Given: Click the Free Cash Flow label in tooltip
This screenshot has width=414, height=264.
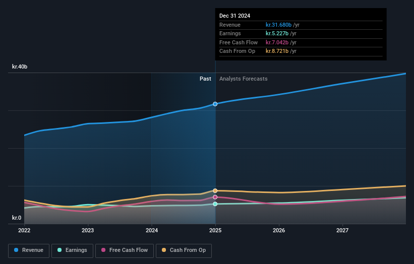Looking at the screenshot, I should [239, 42].
